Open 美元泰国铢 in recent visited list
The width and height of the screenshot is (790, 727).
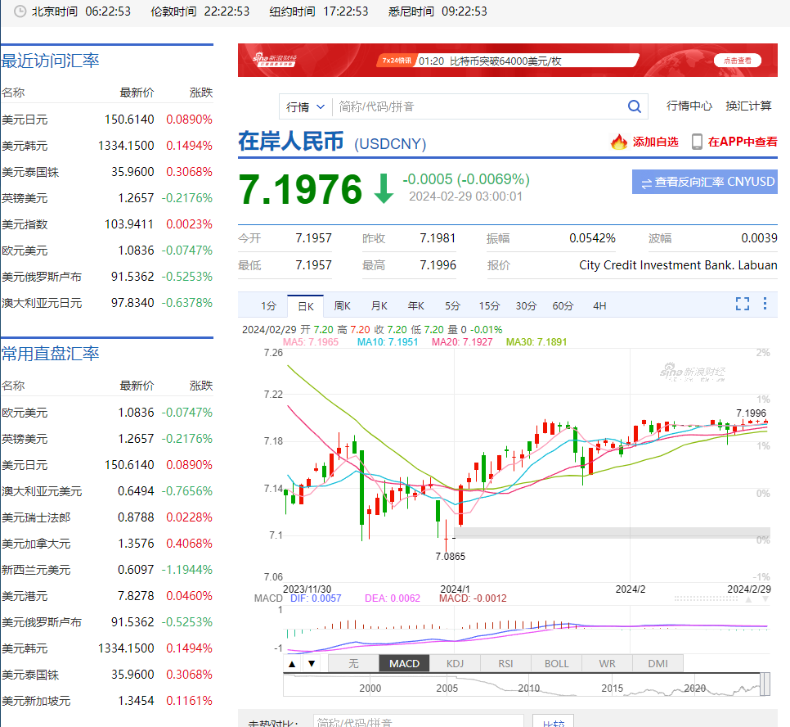point(30,172)
